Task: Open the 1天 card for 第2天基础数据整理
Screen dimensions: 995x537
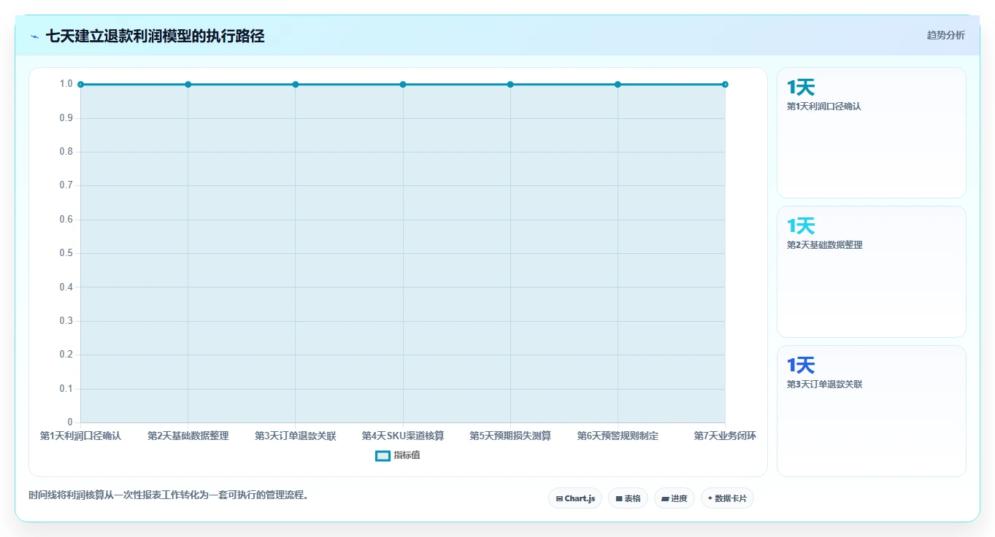Action: click(871, 271)
